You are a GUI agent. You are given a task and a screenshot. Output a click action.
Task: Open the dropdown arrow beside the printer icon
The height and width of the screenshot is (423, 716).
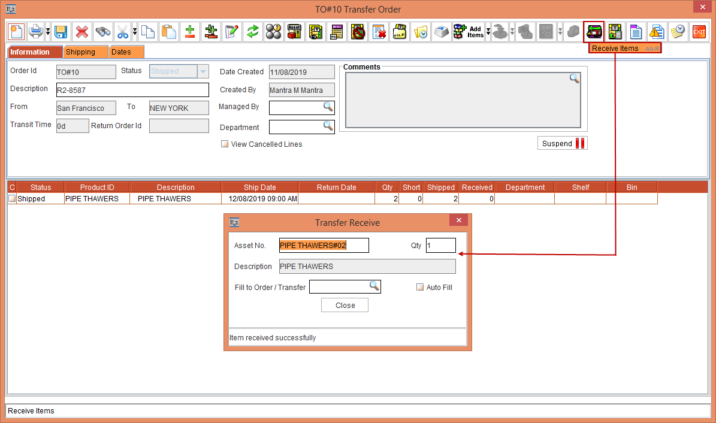(47, 32)
